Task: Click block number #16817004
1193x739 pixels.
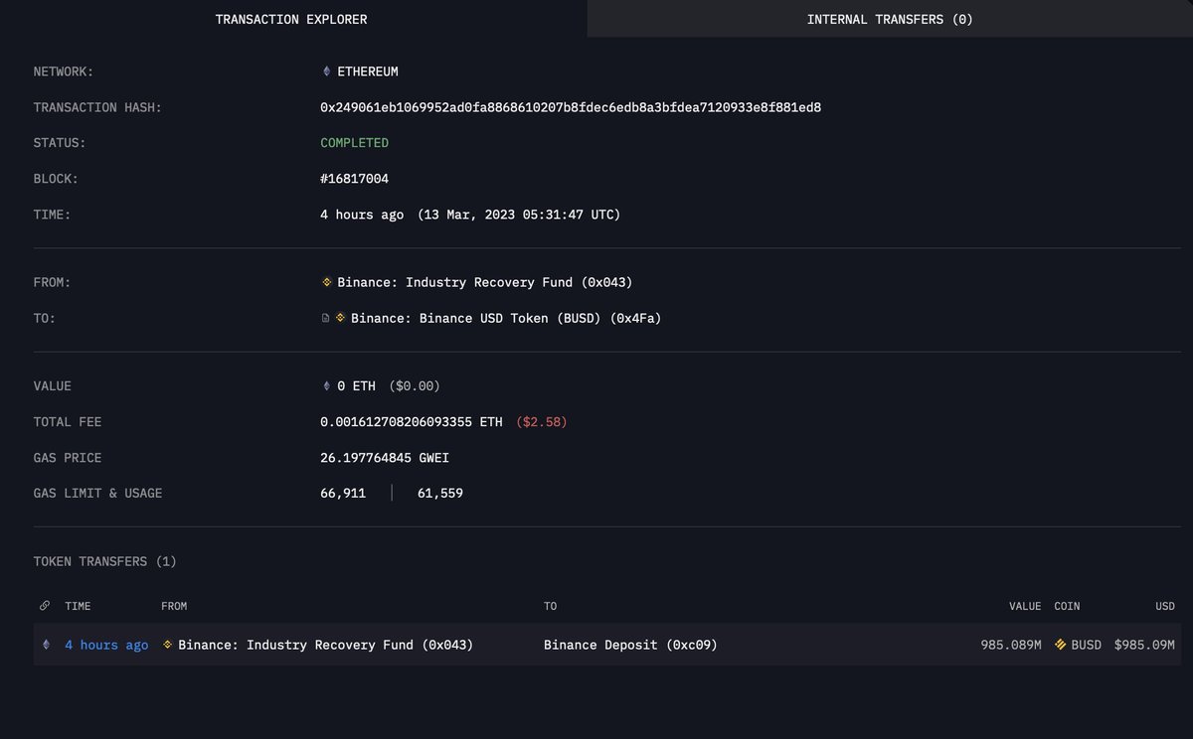Action: (354, 178)
